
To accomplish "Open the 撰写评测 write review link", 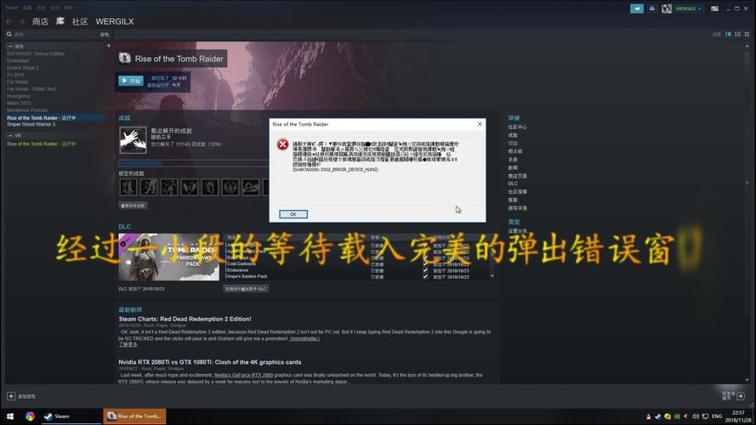I will 517,208.
